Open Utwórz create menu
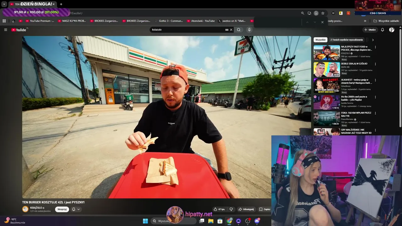This screenshot has height=226, width=402. [370, 30]
